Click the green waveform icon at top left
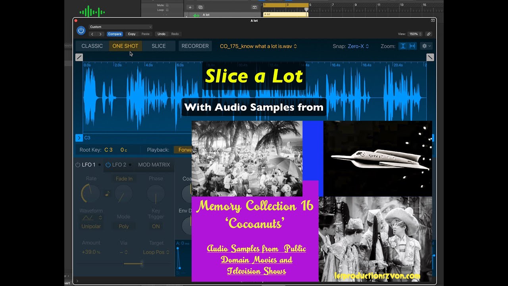 (x=92, y=12)
